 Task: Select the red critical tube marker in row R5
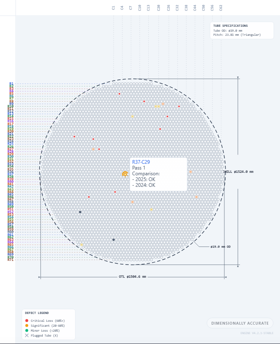pos(119,94)
